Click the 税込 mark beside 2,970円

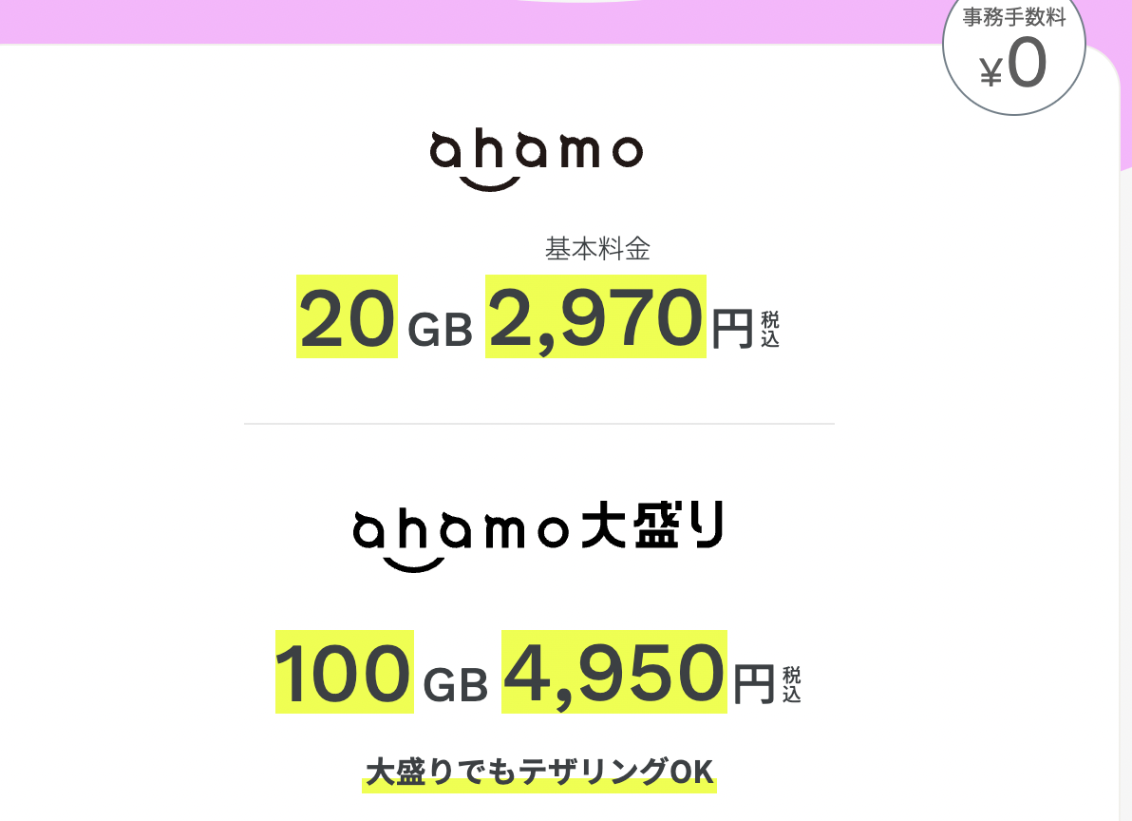(x=770, y=330)
